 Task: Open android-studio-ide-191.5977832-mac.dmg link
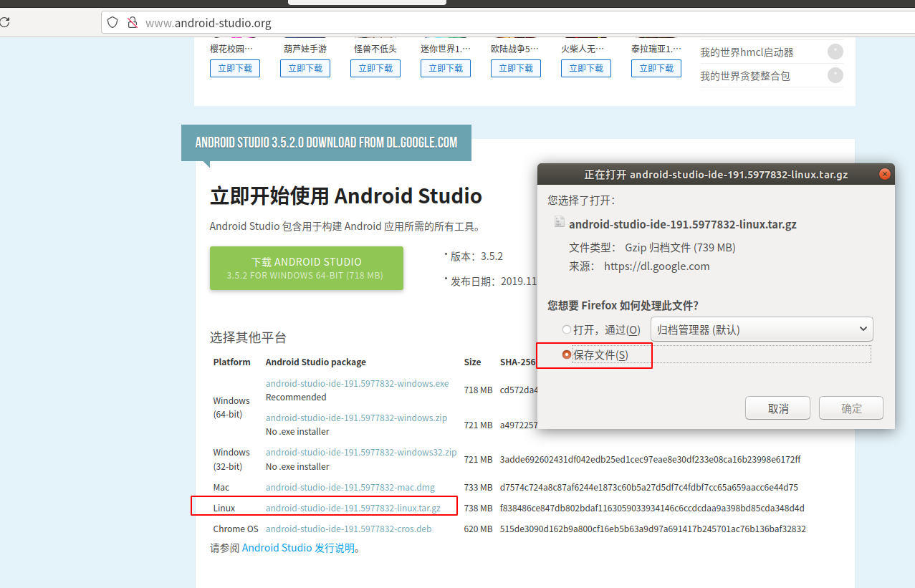click(350, 487)
